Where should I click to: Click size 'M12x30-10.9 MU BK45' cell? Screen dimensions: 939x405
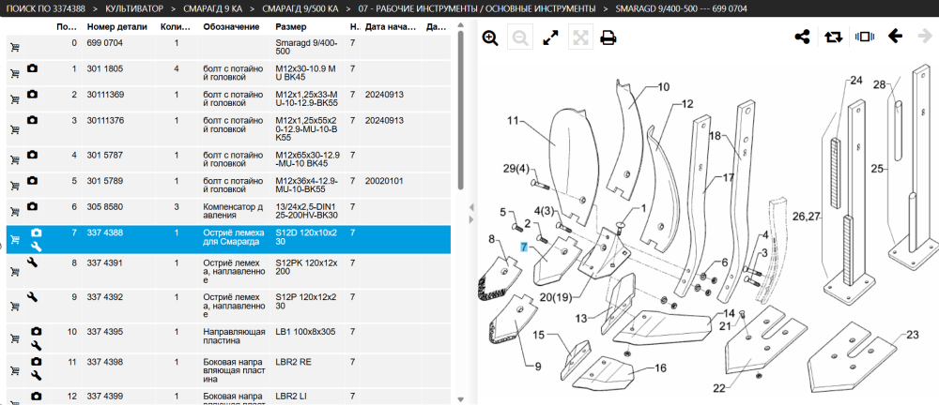pos(307,73)
